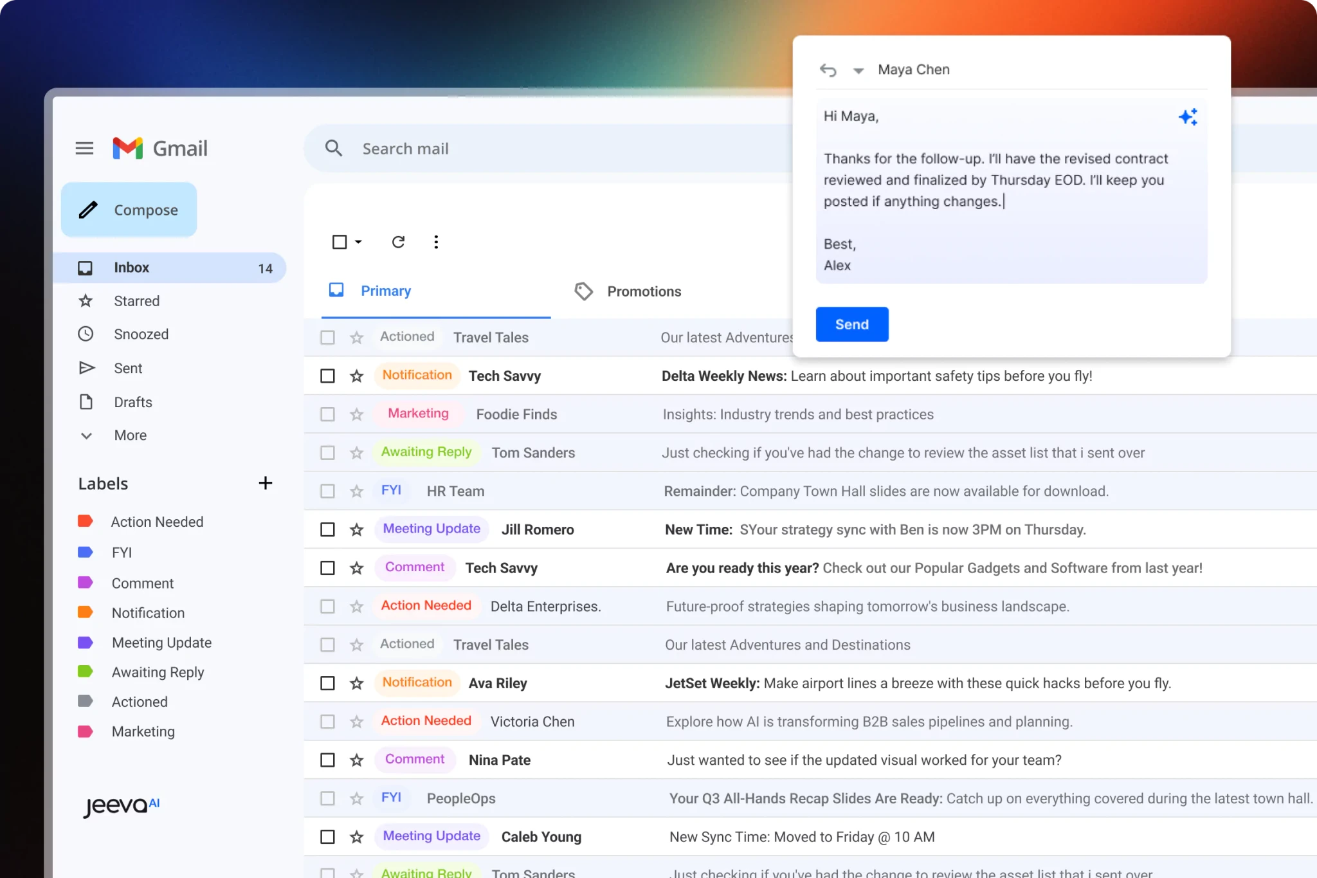
Task: Open the Action Needed label
Action: pyautogui.click(x=157, y=522)
